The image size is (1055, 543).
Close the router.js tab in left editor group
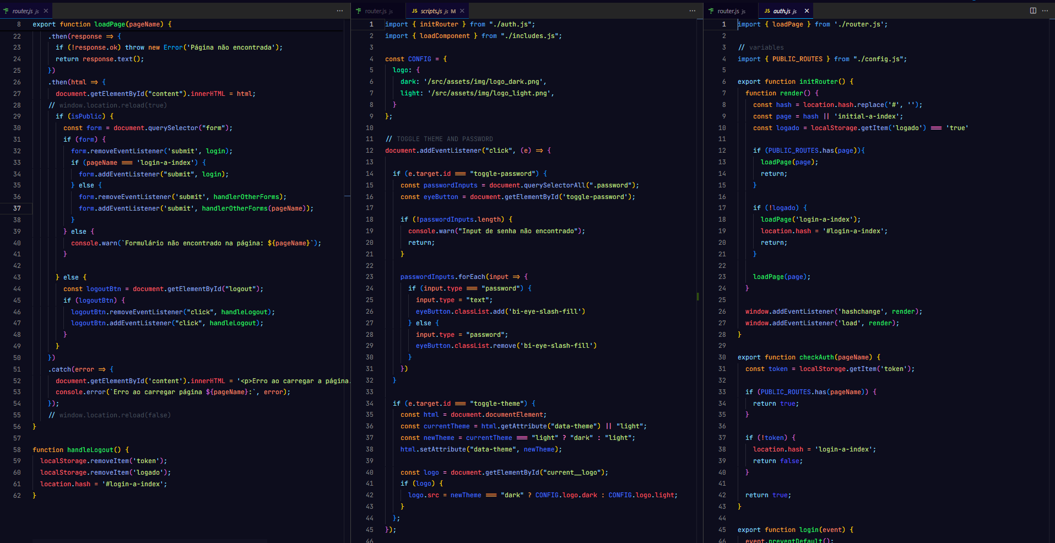point(46,11)
